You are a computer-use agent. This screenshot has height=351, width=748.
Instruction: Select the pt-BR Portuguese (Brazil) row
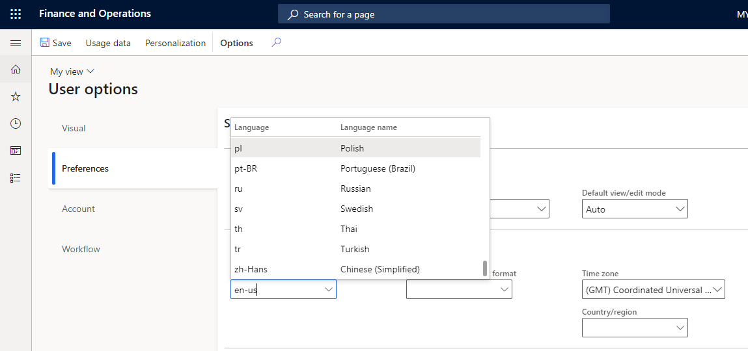tap(356, 168)
